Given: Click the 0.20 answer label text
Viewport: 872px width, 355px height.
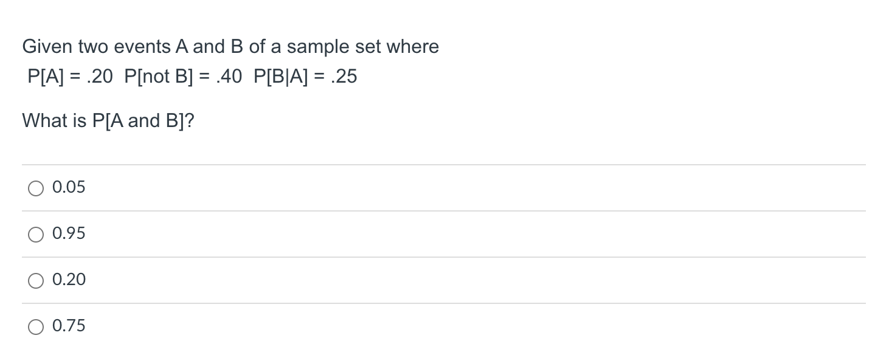Looking at the screenshot, I should [69, 280].
